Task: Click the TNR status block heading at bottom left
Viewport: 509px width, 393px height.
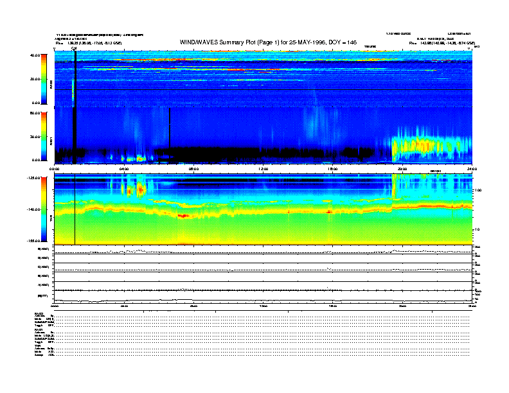Action: pos(37,345)
